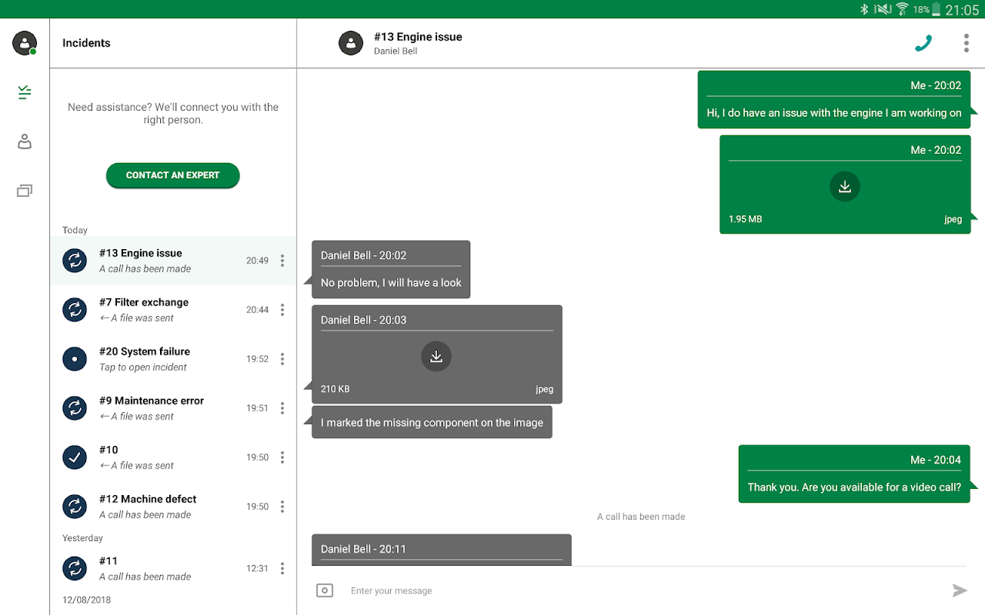Click sync status icon of #13 Engine issue
The width and height of the screenshot is (985, 615).
pos(75,261)
